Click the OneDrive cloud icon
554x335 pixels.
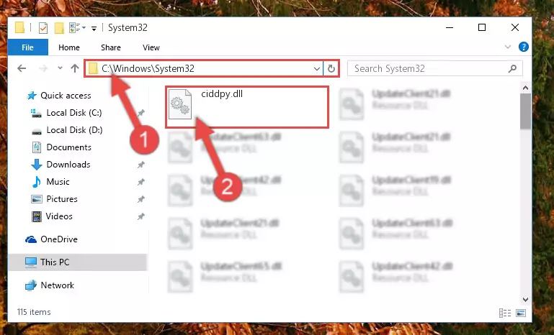(x=31, y=240)
